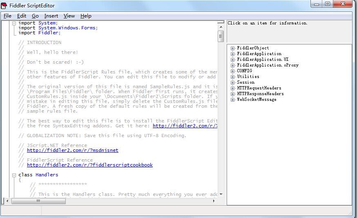Click the 'Well, hello there!' comment
Image resolution: width=357 pixels, height=218 pixels.
(x=48, y=52)
